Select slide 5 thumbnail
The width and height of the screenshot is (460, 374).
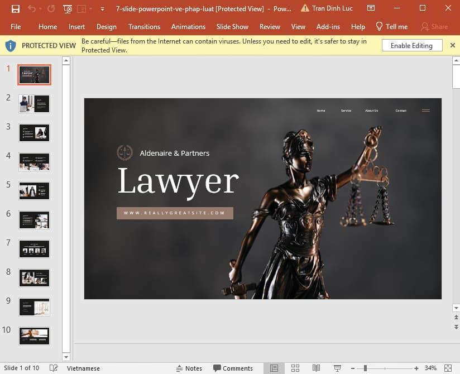(x=34, y=190)
